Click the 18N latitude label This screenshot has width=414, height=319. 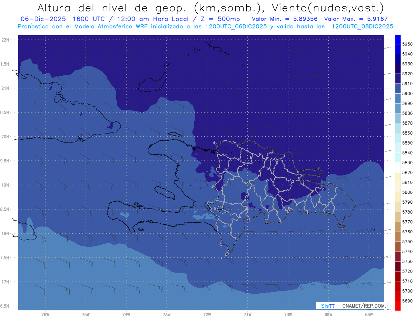(x=6, y=234)
